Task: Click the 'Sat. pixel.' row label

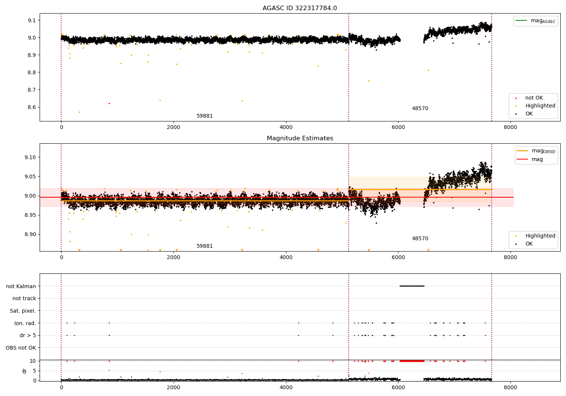Action: tap(23, 311)
